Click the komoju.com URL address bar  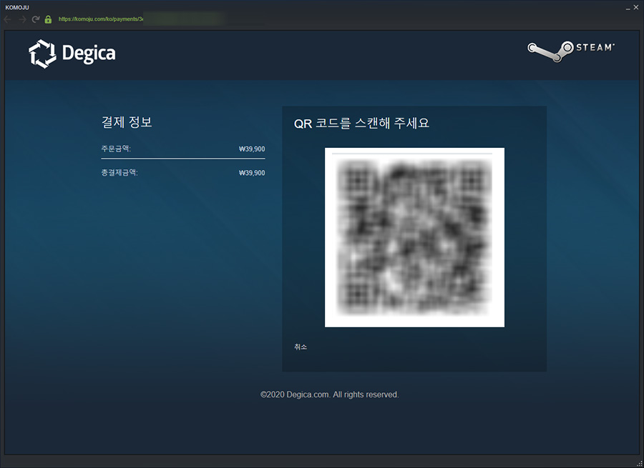tap(142, 19)
